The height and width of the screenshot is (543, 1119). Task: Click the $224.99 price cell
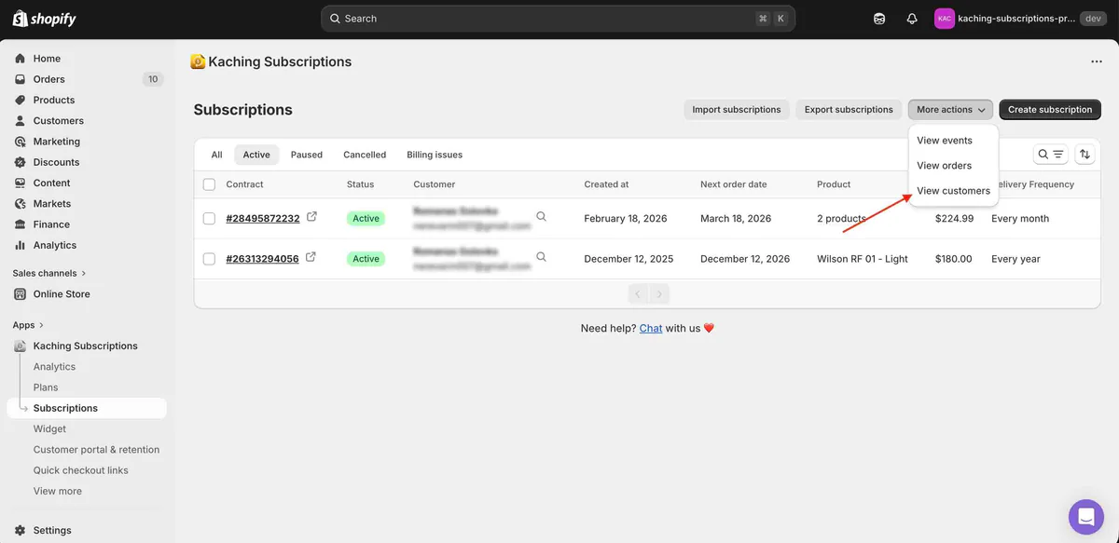[954, 219]
